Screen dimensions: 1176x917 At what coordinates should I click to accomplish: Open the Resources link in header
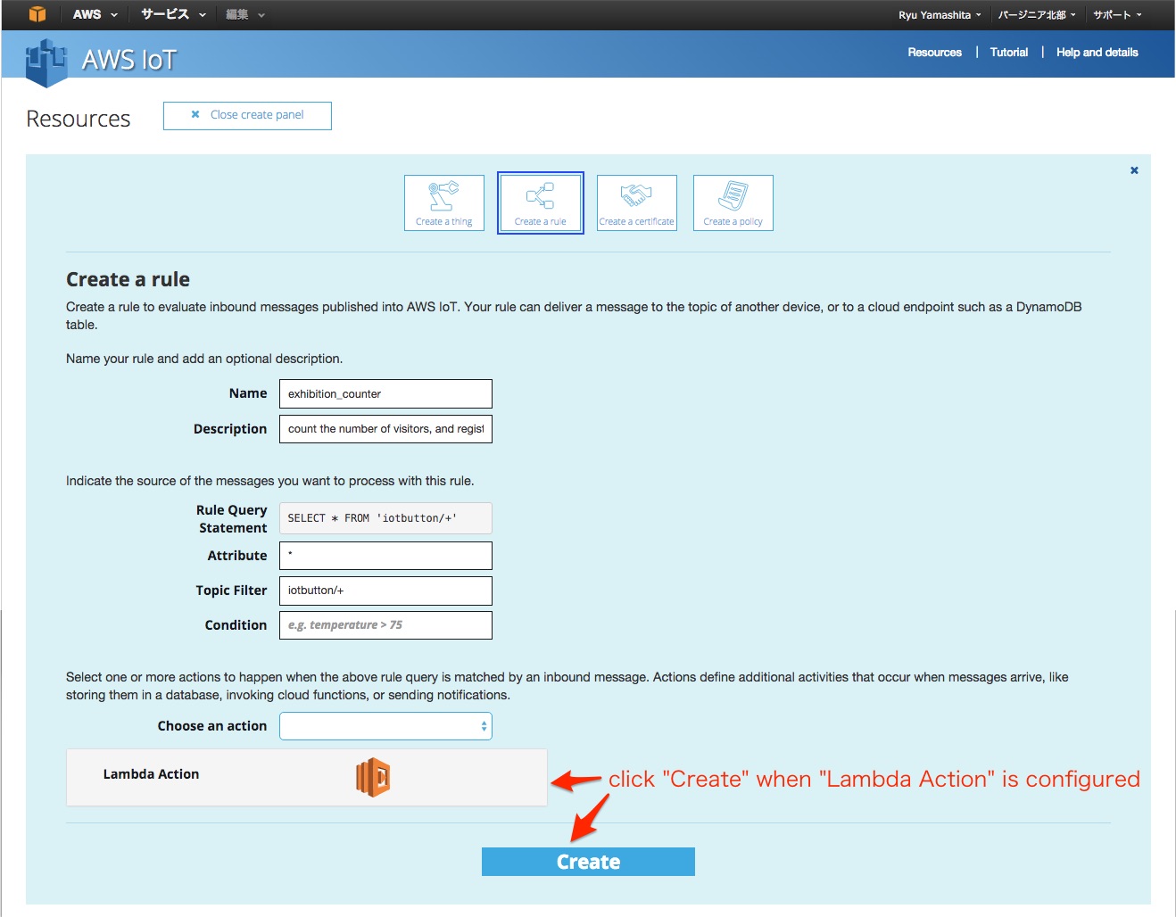(x=934, y=53)
